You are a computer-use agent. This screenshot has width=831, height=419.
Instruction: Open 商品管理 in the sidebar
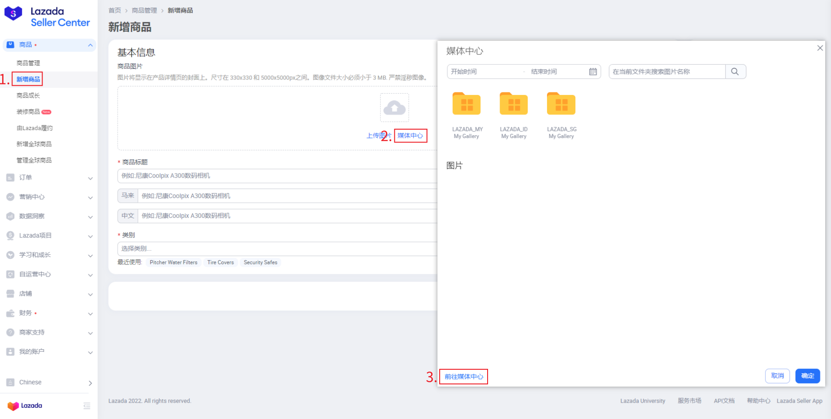pos(28,63)
